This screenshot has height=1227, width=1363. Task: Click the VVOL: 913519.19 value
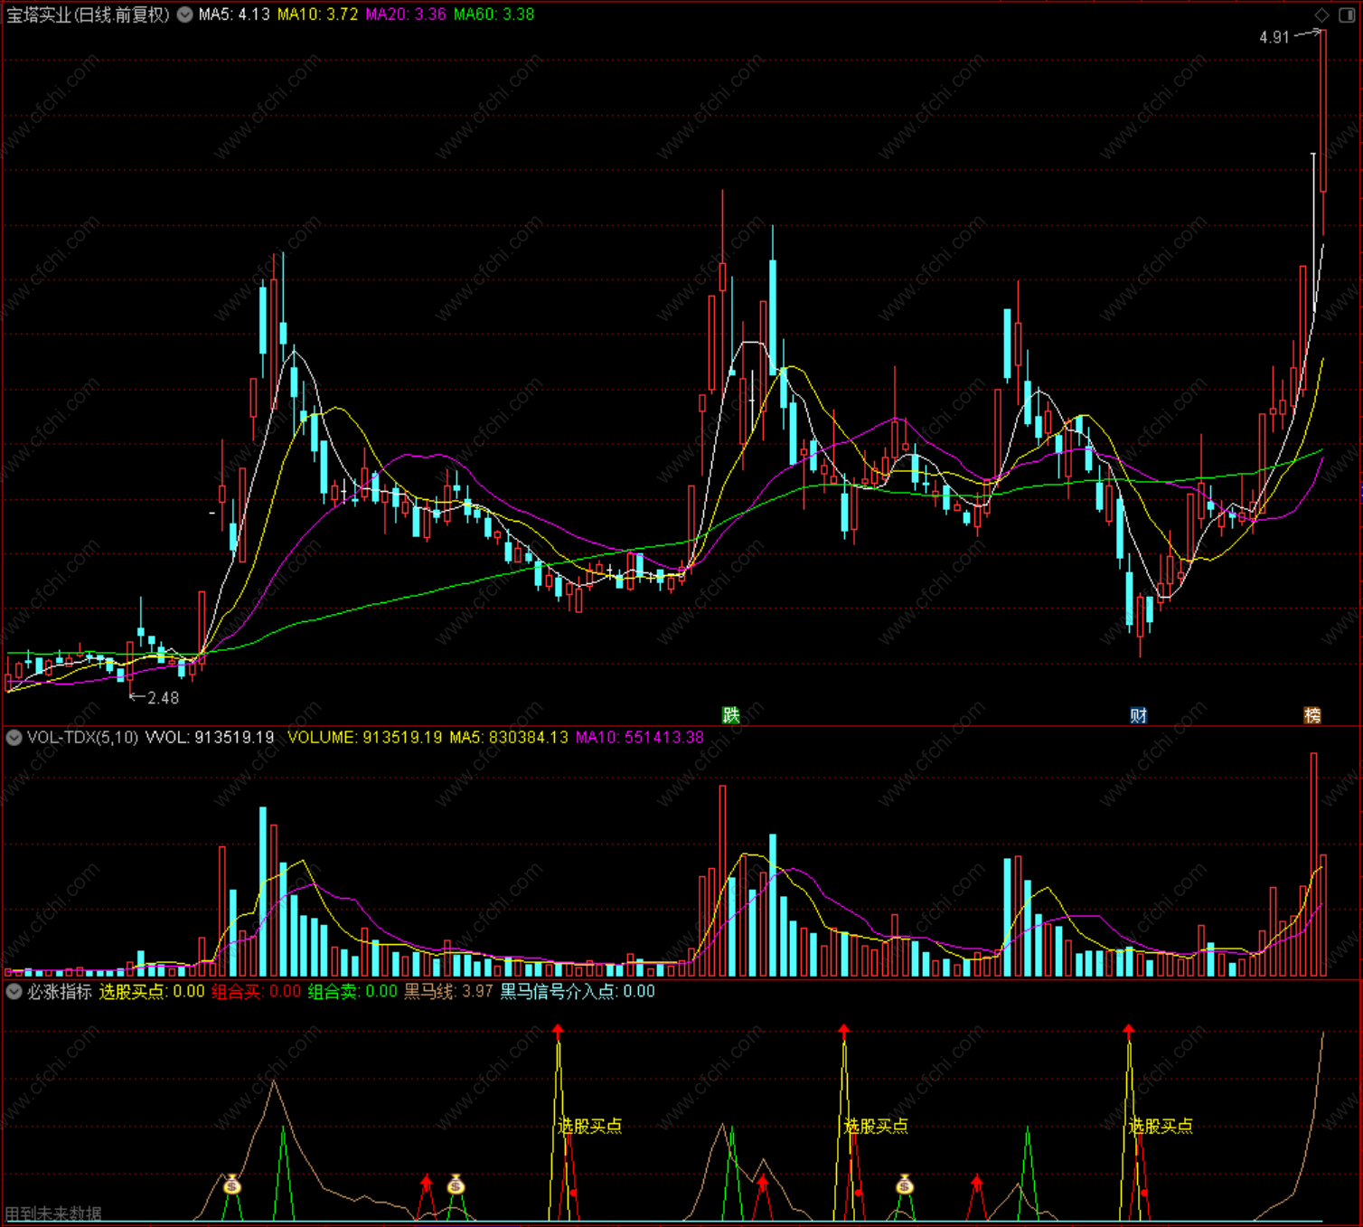click(x=210, y=738)
